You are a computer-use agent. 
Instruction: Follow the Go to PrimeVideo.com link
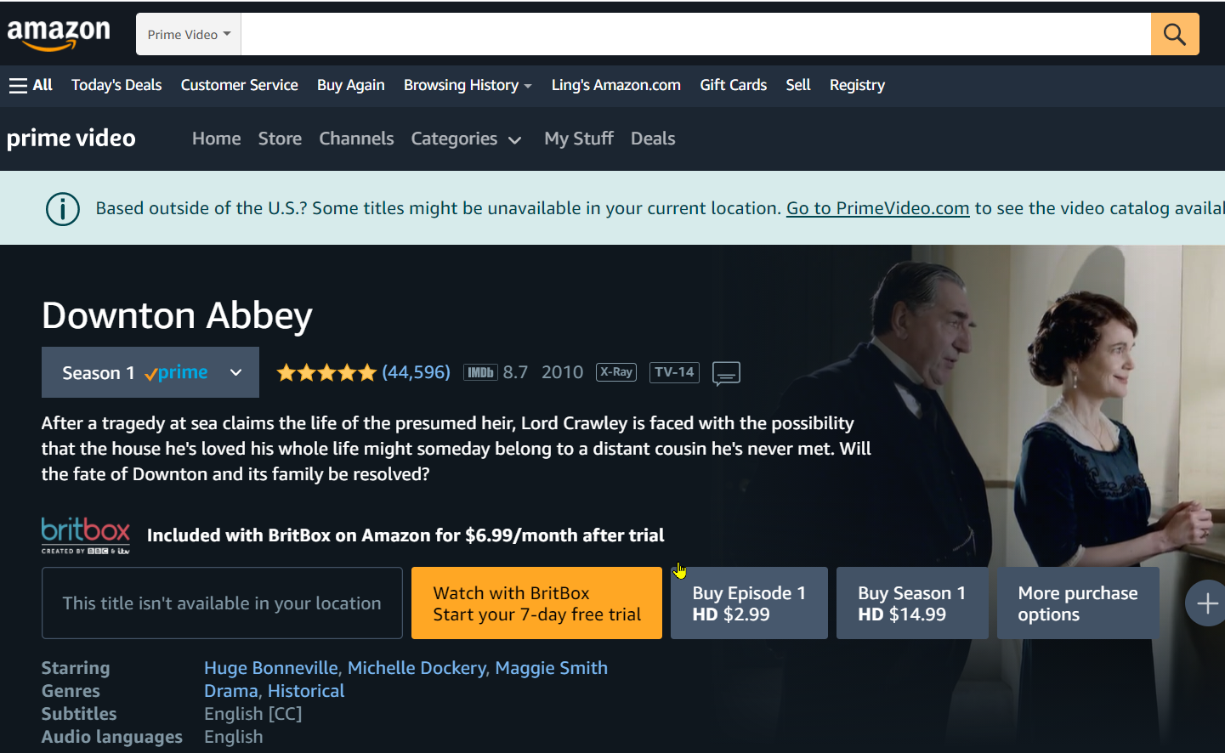(877, 208)
